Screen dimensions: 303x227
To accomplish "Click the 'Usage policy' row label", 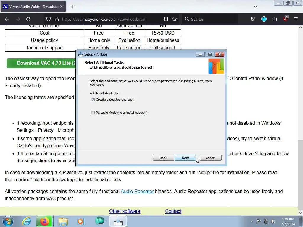I will (44, 40).
